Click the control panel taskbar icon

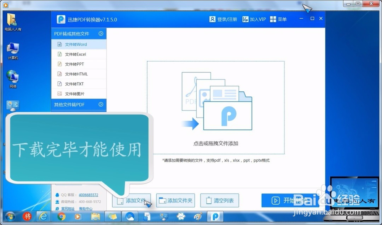tap(164, 216)
